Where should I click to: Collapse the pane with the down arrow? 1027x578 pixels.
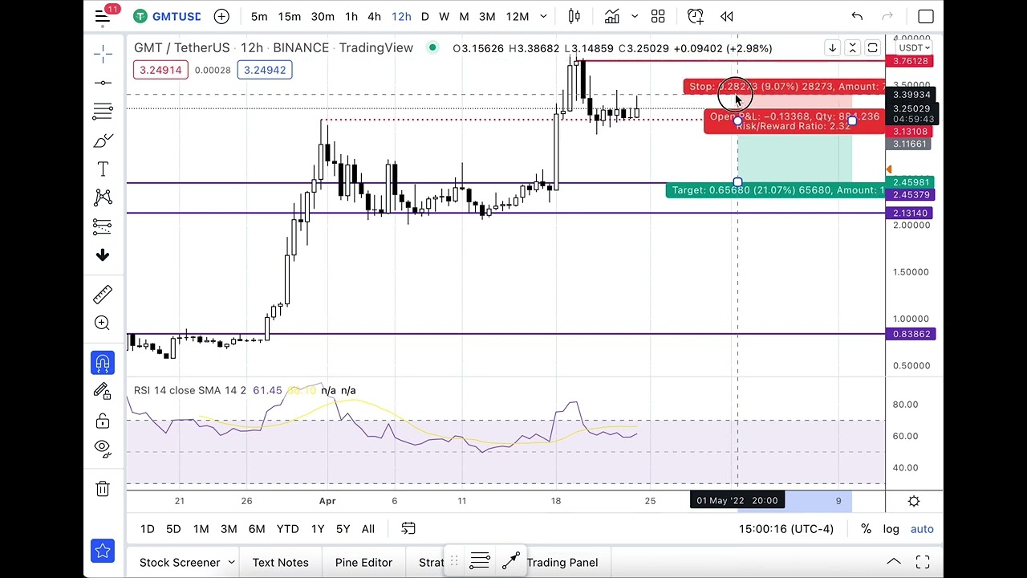[x=832, y=48]
